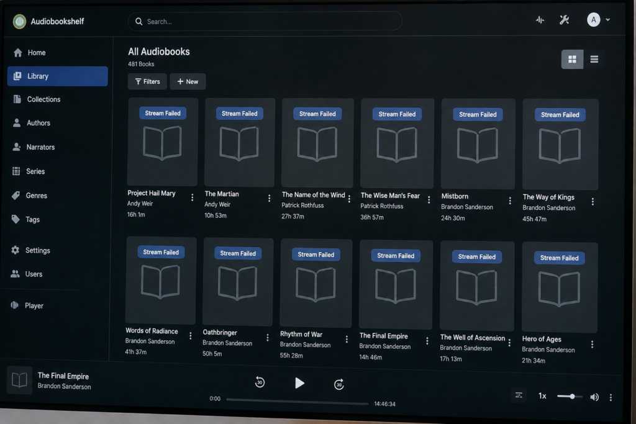This screenshot has height=424, width=636.
Task: Click the Audiobookshelf logo icon
Action: (x=19, y=21)
